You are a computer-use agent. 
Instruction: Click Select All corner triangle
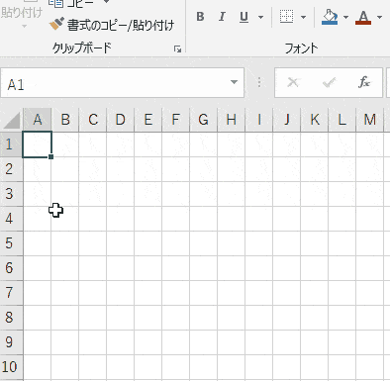(12, 120)
